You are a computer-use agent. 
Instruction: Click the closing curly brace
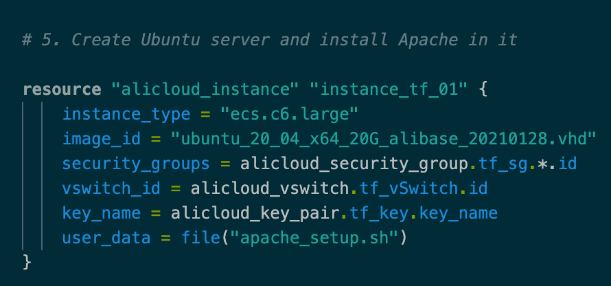tap(27, 262)
